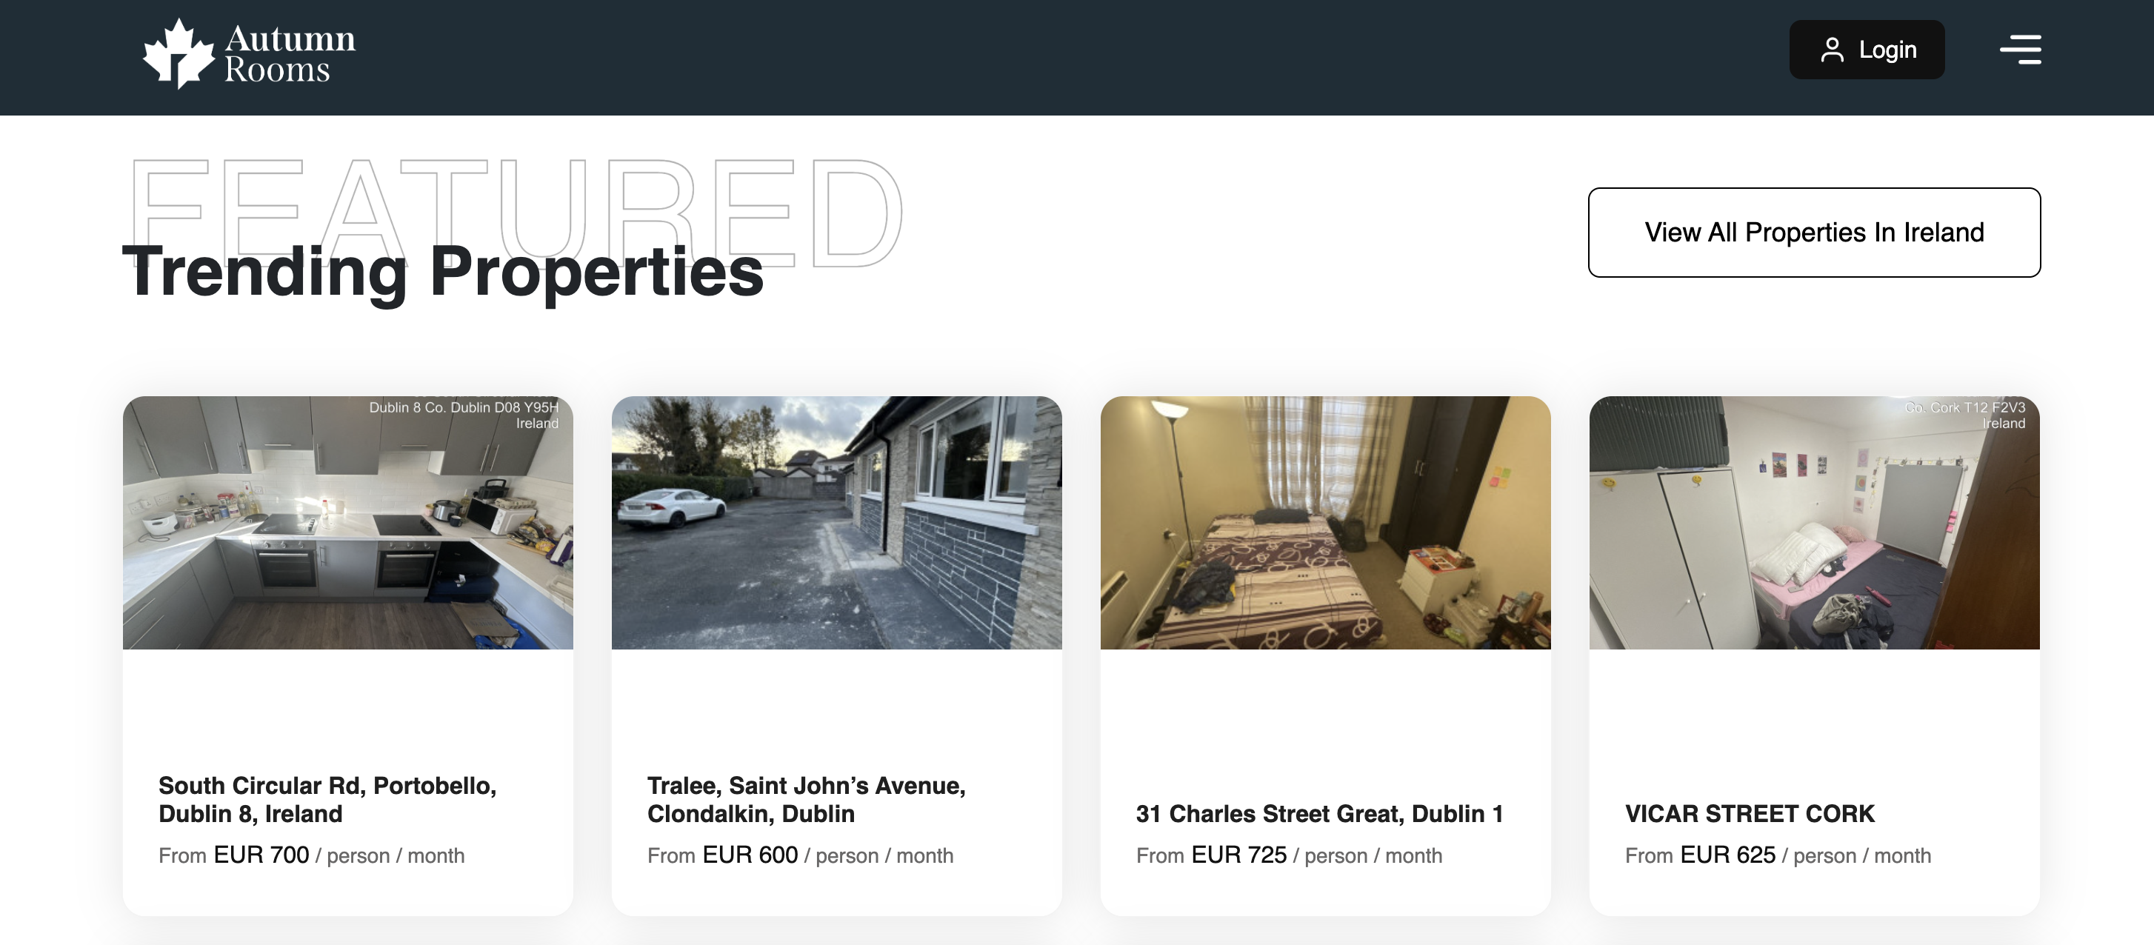Select VICAR STREET CORK listing title

click(1750, 813)
